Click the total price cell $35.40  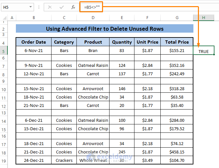click(177, 105)
